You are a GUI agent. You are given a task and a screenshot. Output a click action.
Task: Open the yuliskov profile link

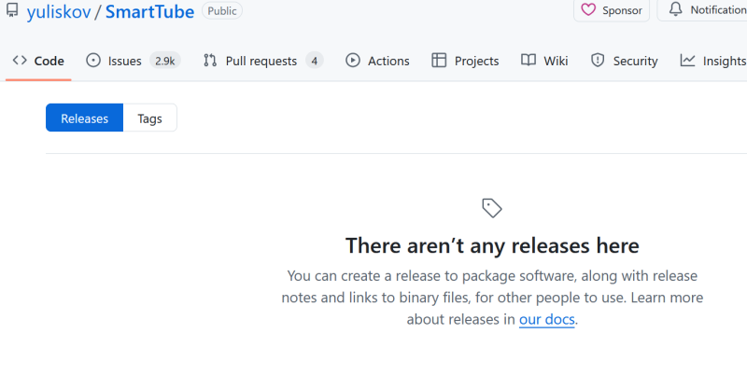click(x=58, y=12)
